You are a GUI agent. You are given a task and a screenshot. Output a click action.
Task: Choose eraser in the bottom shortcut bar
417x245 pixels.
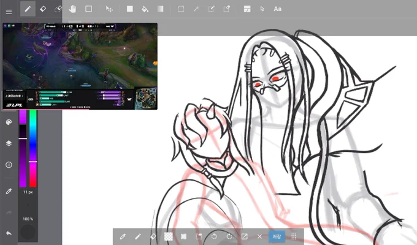[153, 236]
